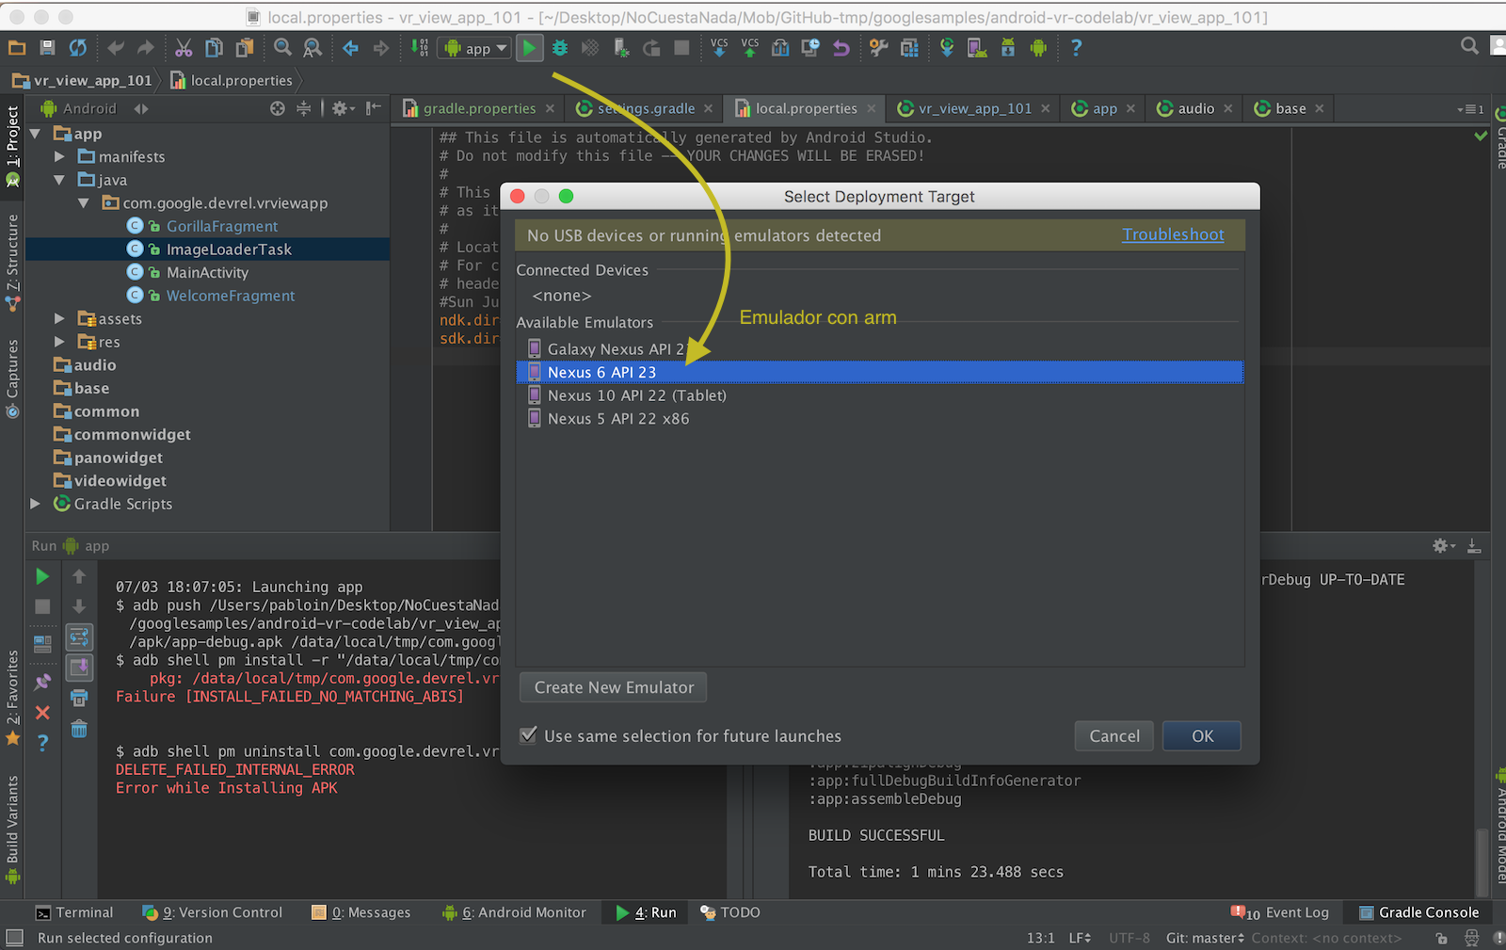Click the Print icon in Run panel
This screenshot has height=950, width=1506.
click(x=79, y=698)
